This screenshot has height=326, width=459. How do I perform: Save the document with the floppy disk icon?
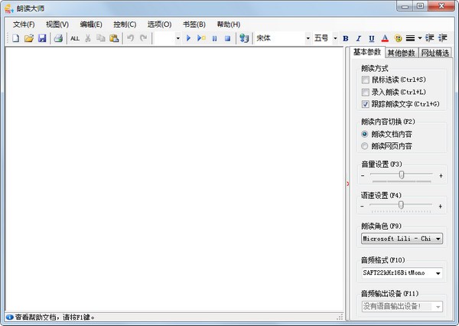pos(42,38)
